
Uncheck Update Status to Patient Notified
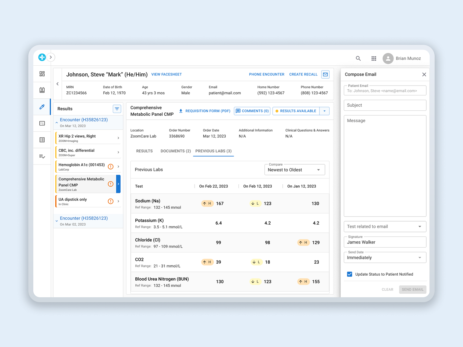[350, 274]
